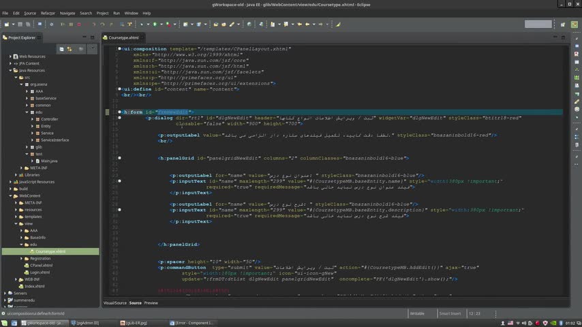Viewport: 582px width, 327px height.
Task: Click the Run Last Tool red-green icon
Action: (x=169, y=25)
